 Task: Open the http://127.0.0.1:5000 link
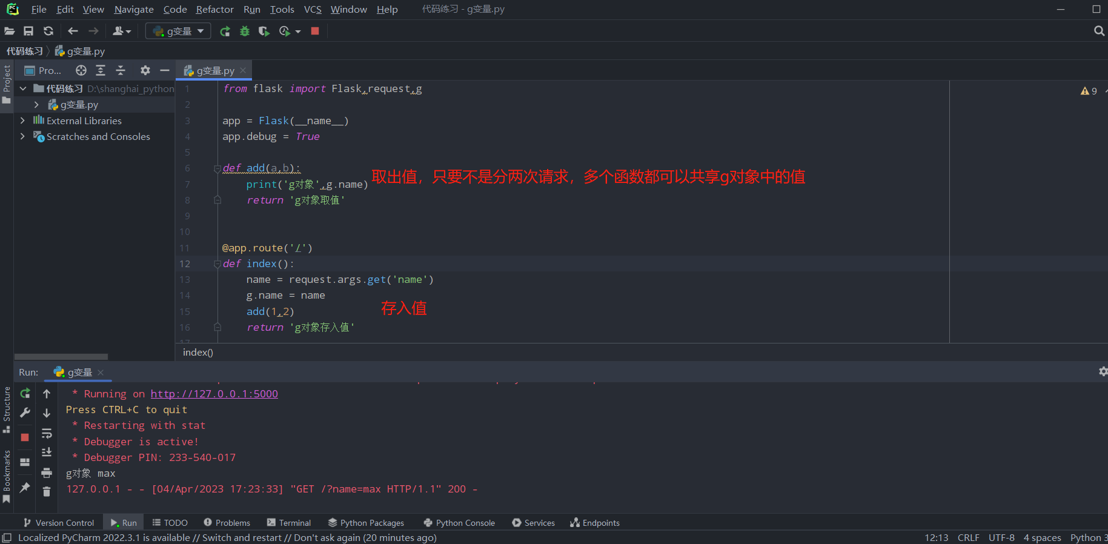click(214, 394)
